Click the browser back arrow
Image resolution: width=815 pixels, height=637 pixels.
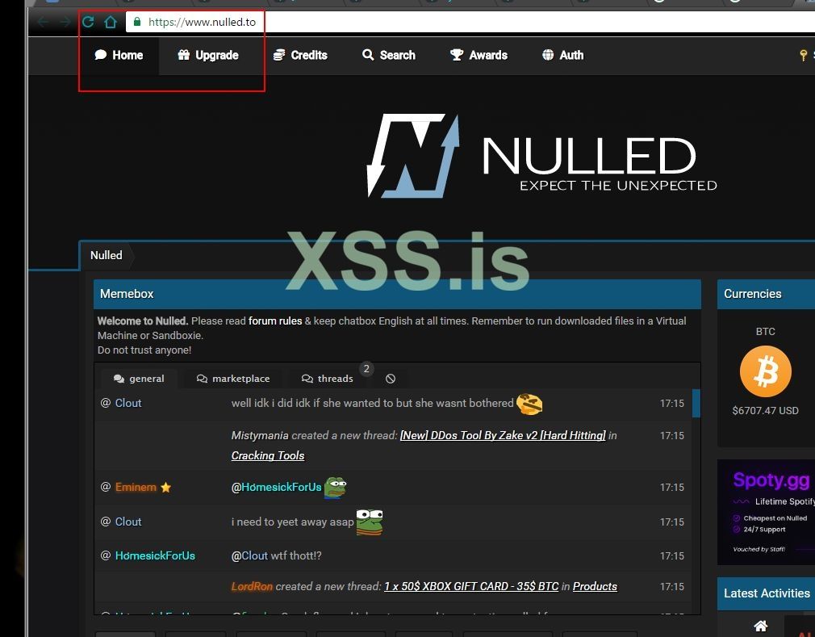pos(43,22)
